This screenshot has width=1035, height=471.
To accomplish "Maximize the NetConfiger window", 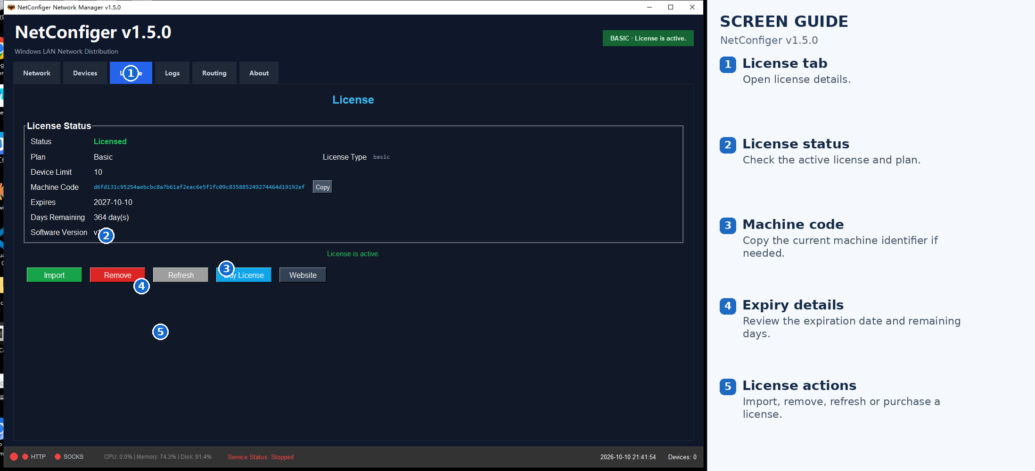I will [x=671, y=7].
